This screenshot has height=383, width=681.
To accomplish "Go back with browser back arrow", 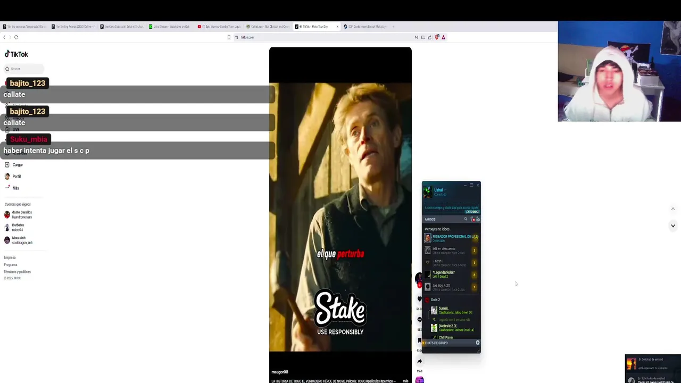I will (4, 37).
